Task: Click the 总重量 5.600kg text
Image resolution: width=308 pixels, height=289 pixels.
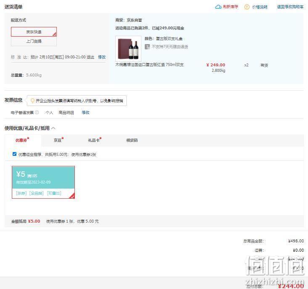Action: pyautogui.click(x=26, y=75)
